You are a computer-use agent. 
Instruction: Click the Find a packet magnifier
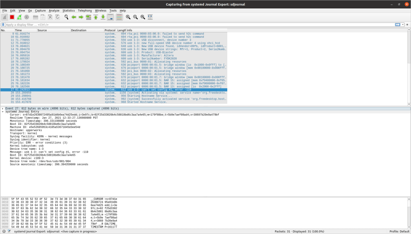pos(66,17)
